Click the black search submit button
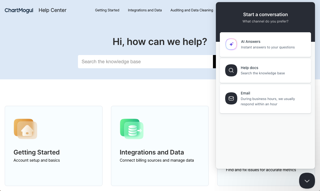This screenshot has height=191, width=320. tap(214, 62)
